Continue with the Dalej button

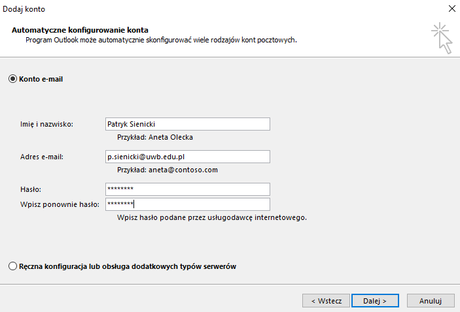click(x=375, y=301)
